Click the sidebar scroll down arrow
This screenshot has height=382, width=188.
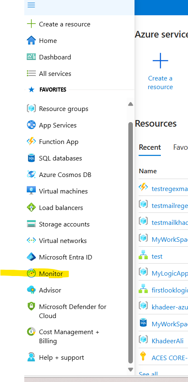click(130, 369)
